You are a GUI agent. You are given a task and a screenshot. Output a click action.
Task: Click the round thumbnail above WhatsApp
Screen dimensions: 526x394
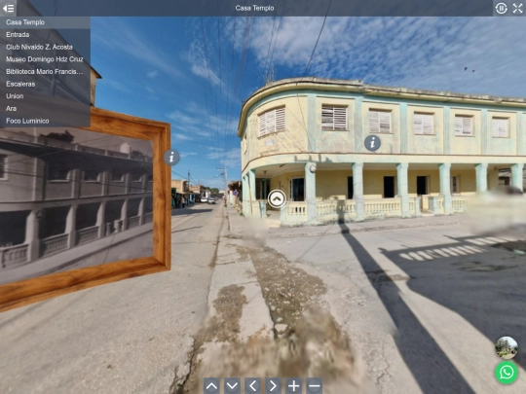pyautogui.click(x=507, y=347)
